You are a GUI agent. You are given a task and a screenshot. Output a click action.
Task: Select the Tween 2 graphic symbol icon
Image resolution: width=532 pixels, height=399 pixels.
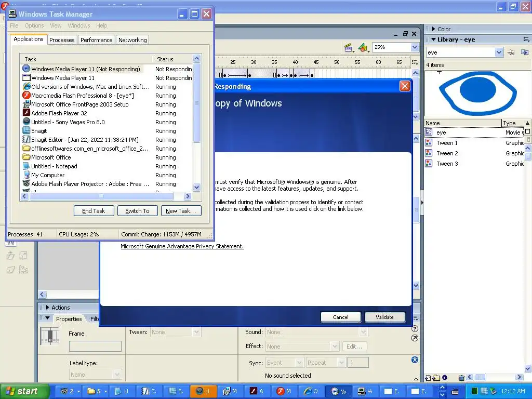(x=429, y=153)
